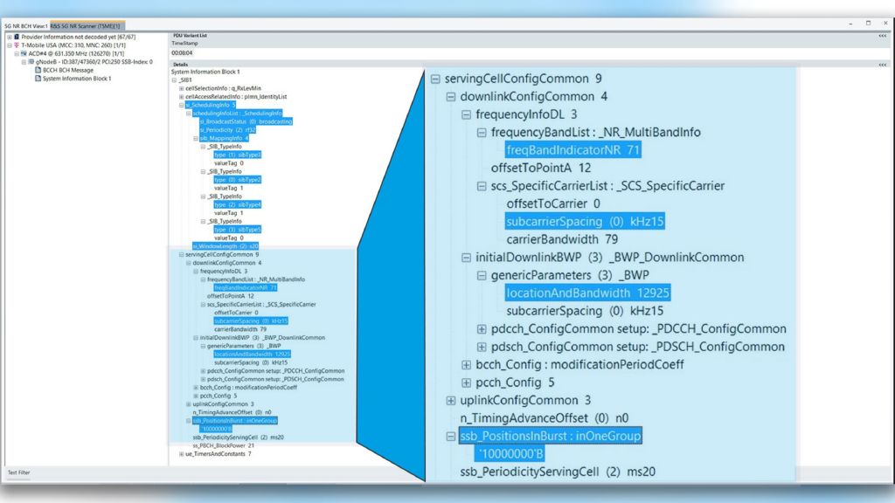Click the BCCH BCH Message document icon
This screenshot has width=895, height=503.
point(38,70)
